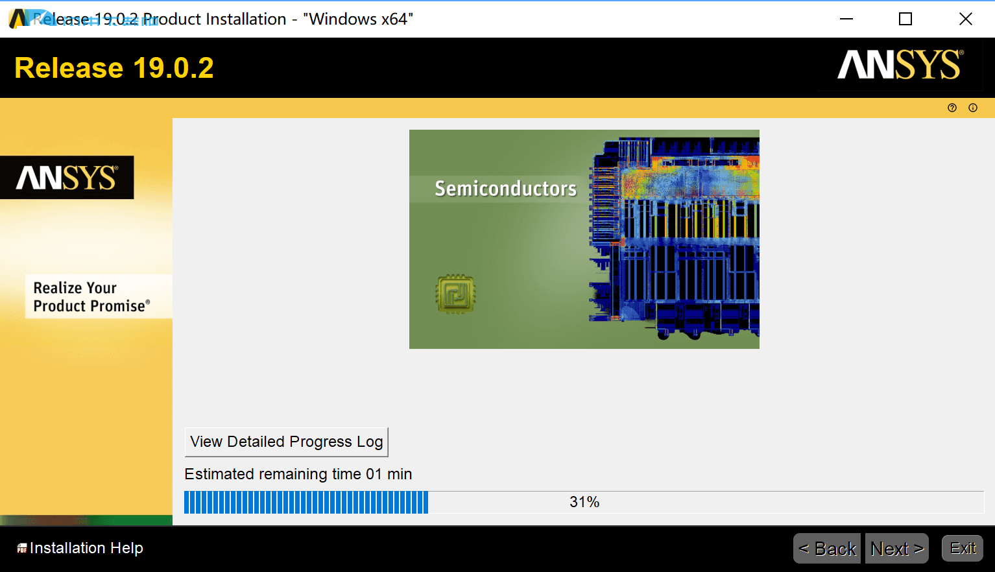Maximize the installer window
Image resolution: width=995 pixels, height=572 pixels.
[905, 19]
